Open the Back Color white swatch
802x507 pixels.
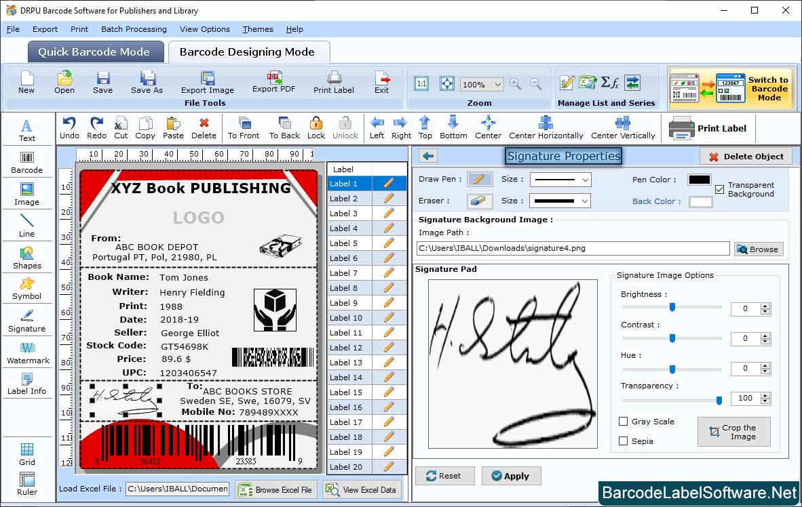[700, 201]
